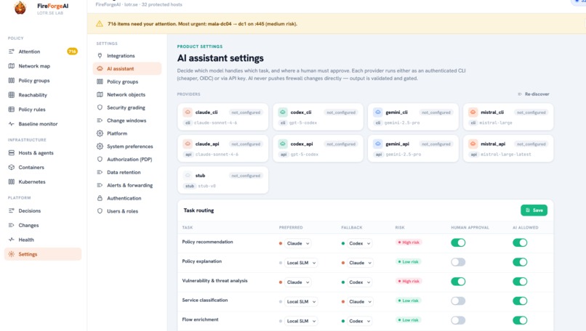Select the stub provider card
Screen dimensions: 586x331
point(222,180)
